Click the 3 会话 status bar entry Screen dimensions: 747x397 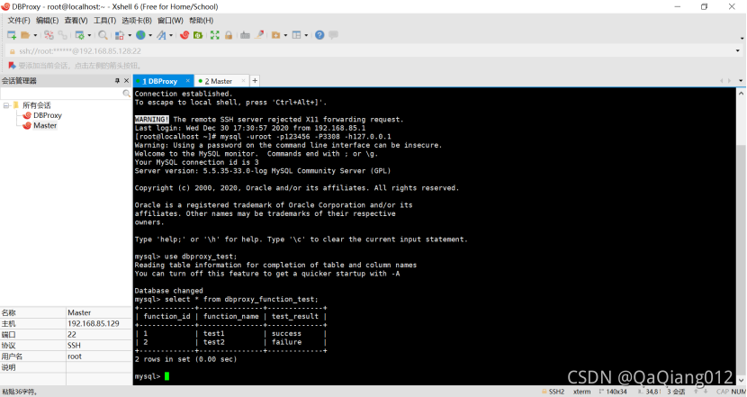click(676, 392)
